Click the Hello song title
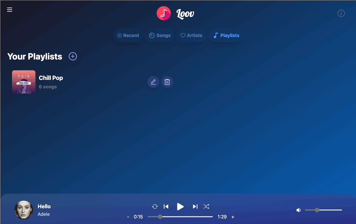Viewport: 356px width, 224px height. pos(44,206)
